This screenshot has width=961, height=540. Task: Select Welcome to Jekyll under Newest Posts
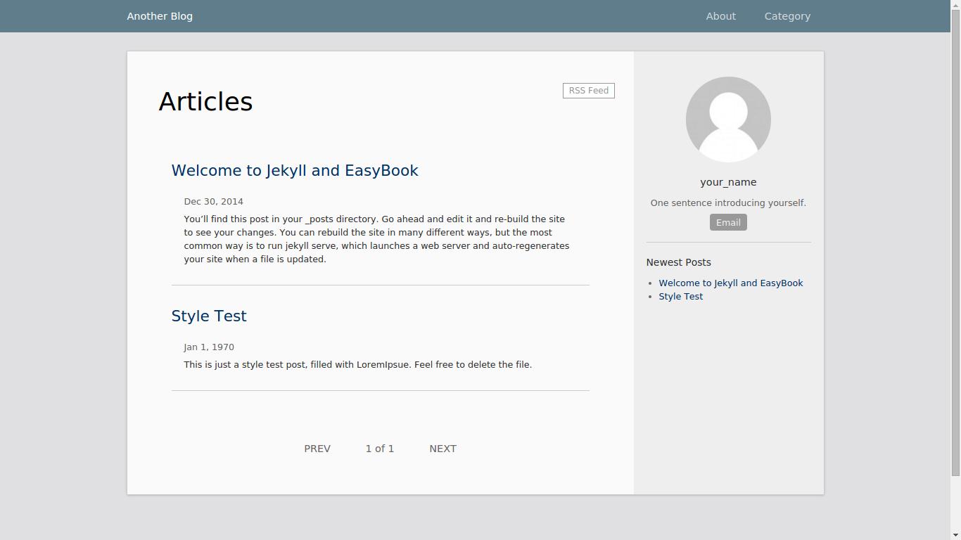731,283
